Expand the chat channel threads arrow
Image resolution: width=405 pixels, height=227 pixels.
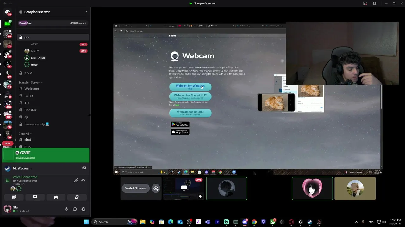(x=16, y=140)
